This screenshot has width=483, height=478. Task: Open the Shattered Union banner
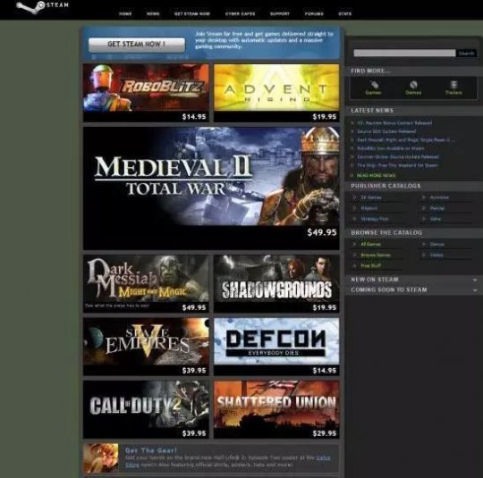coord(276,409)
